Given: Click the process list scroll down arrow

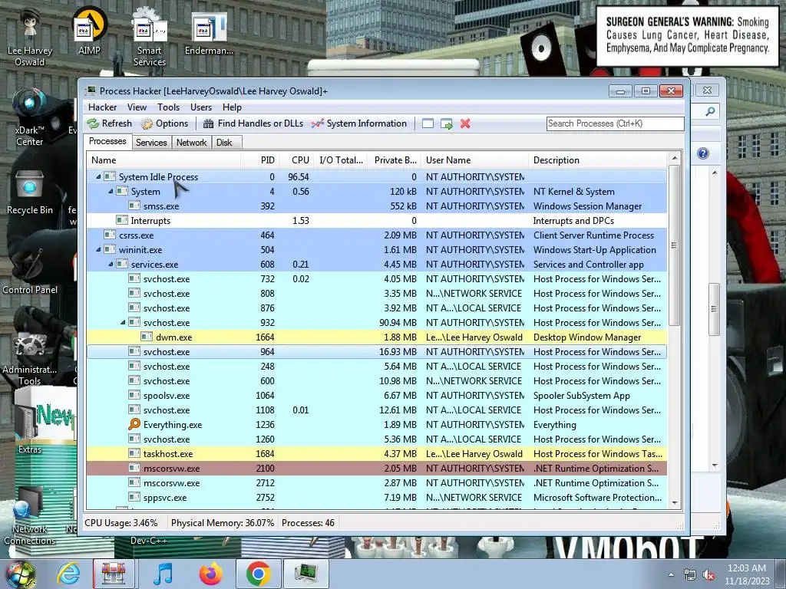Looking at the screenshot, I should (674, 503).
